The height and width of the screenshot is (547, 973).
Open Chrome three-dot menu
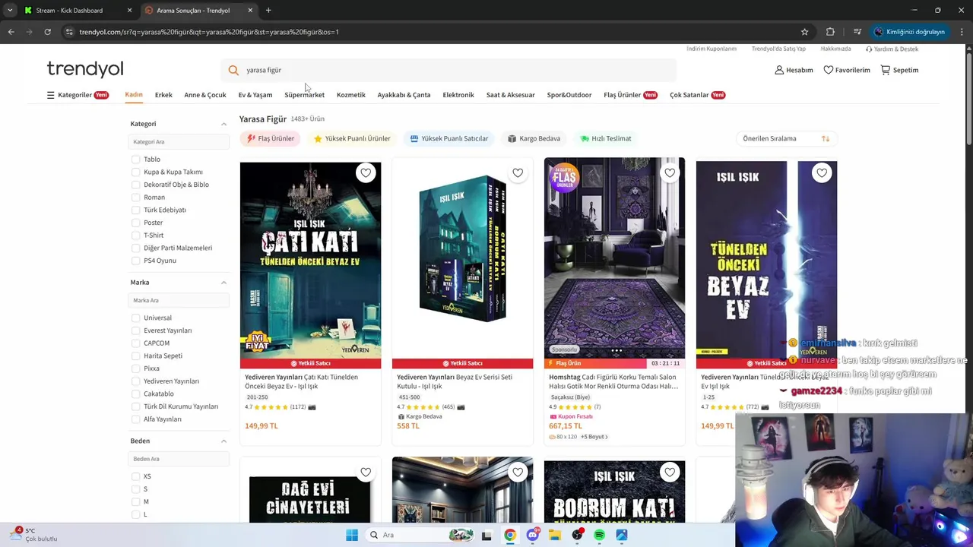(962, 32)
